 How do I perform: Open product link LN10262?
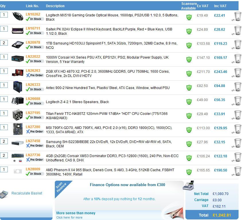pyautogui.click(x=33, y=14)
